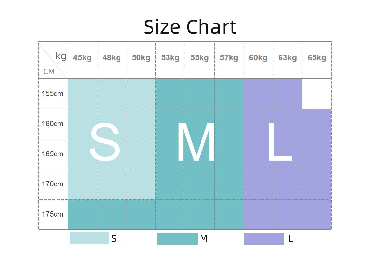Select the 60kg column header
Viewport: 369px width, 258px height.
pos(258,58)
